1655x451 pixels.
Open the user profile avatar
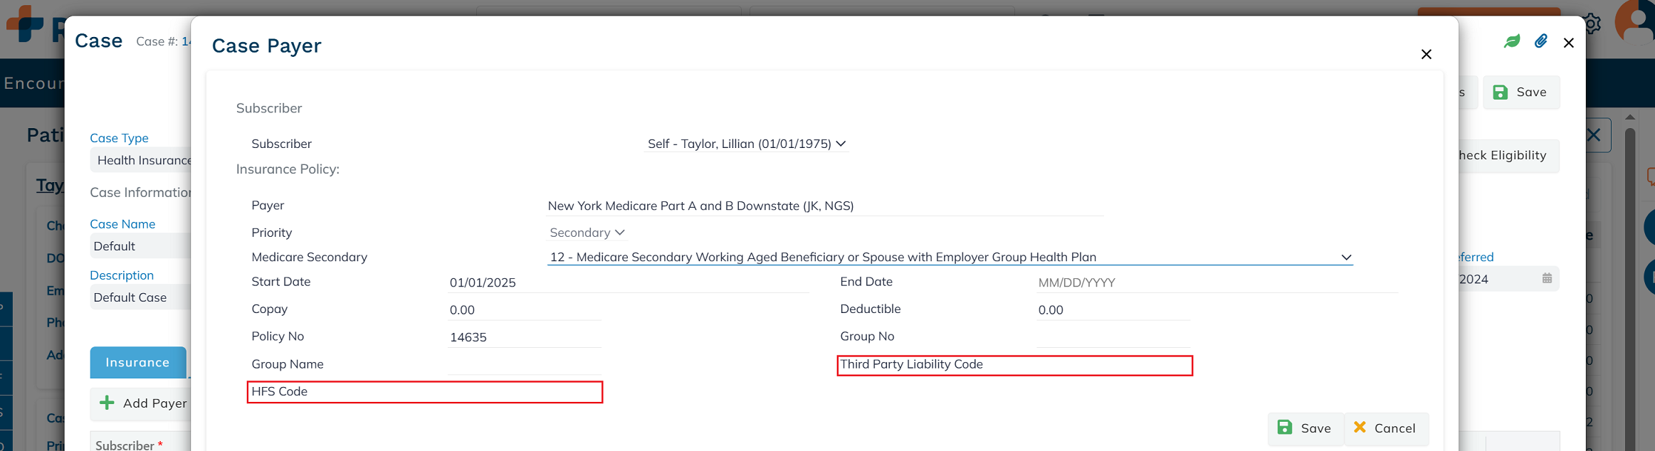[x=1636, y=23]
